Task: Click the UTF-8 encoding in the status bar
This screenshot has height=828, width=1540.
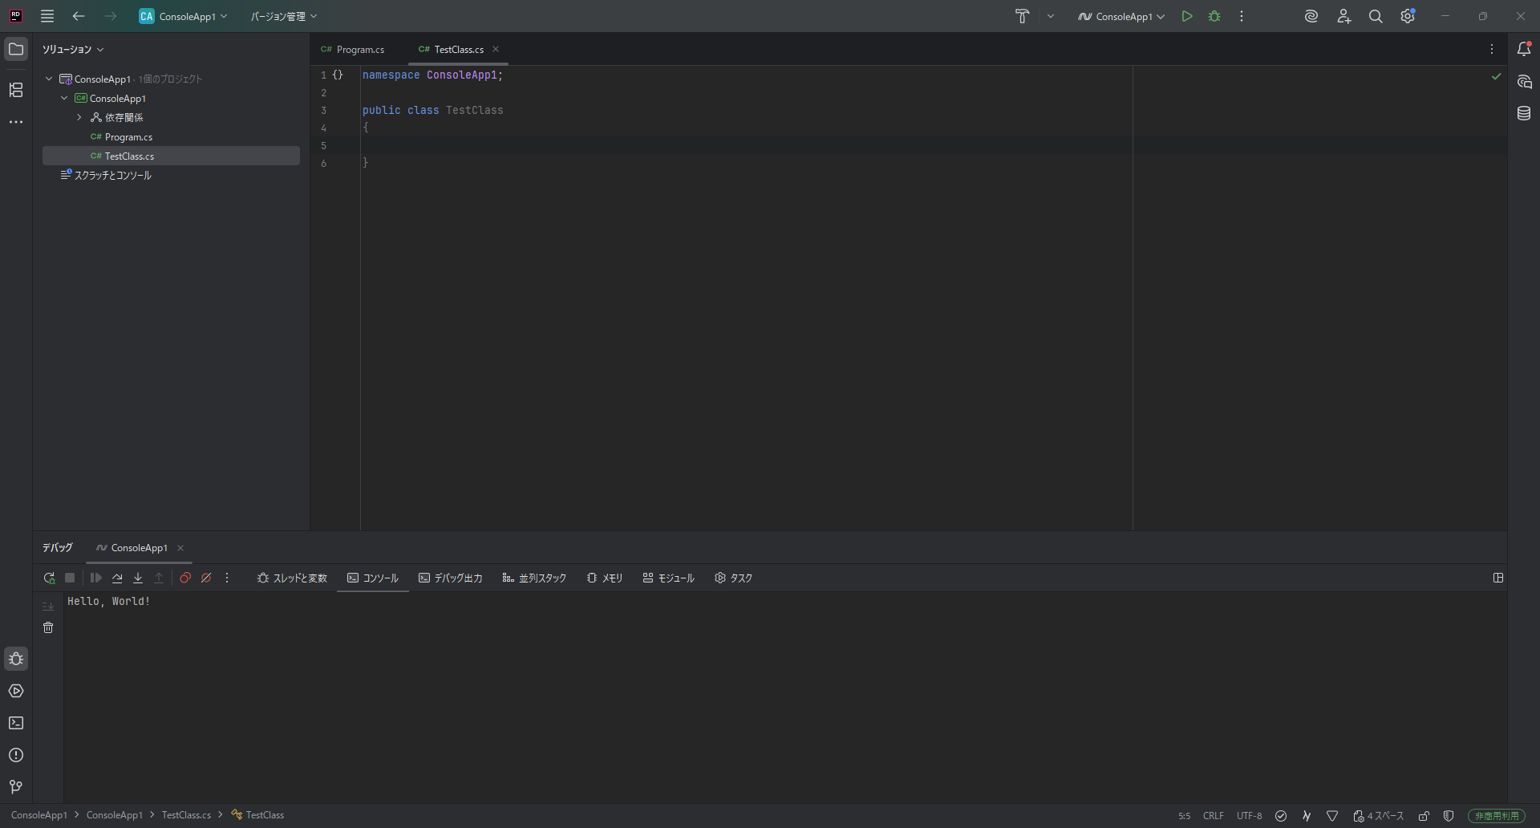Action: click(1249, 816)
